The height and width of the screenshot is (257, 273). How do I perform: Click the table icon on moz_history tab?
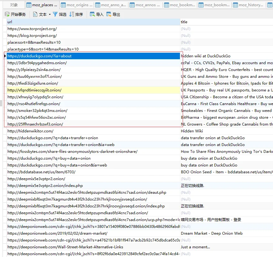coord(235,5)
